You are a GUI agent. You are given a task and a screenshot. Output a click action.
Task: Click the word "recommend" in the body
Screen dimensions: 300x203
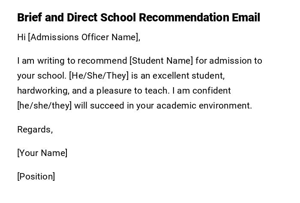(106, 61)
